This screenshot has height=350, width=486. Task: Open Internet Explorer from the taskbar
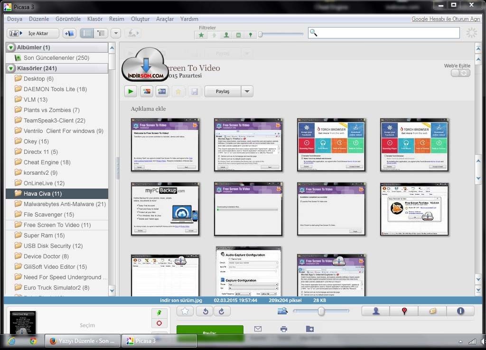12,341
